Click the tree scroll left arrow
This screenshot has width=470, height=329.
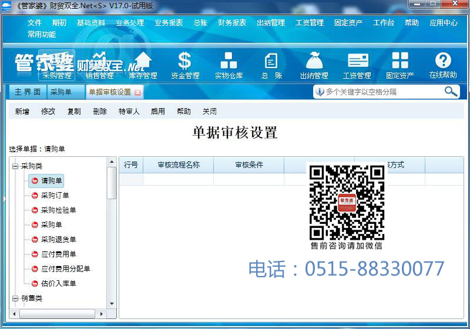[14, 314]
